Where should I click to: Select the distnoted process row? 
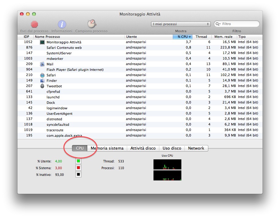[140, 119]
